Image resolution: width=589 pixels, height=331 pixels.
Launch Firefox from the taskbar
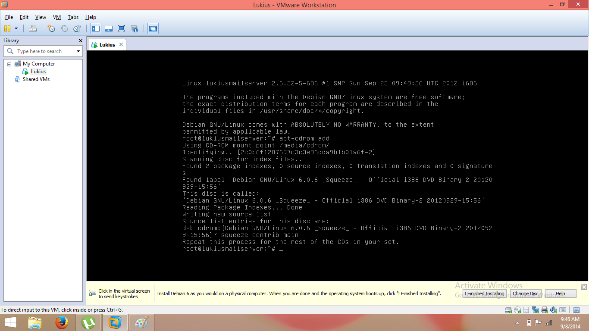[x=62, y=322]
